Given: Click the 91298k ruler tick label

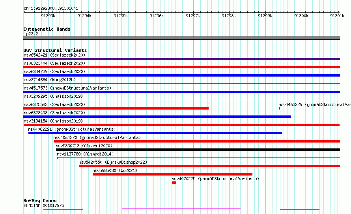Looking at the screenshot, I should 229,16.
